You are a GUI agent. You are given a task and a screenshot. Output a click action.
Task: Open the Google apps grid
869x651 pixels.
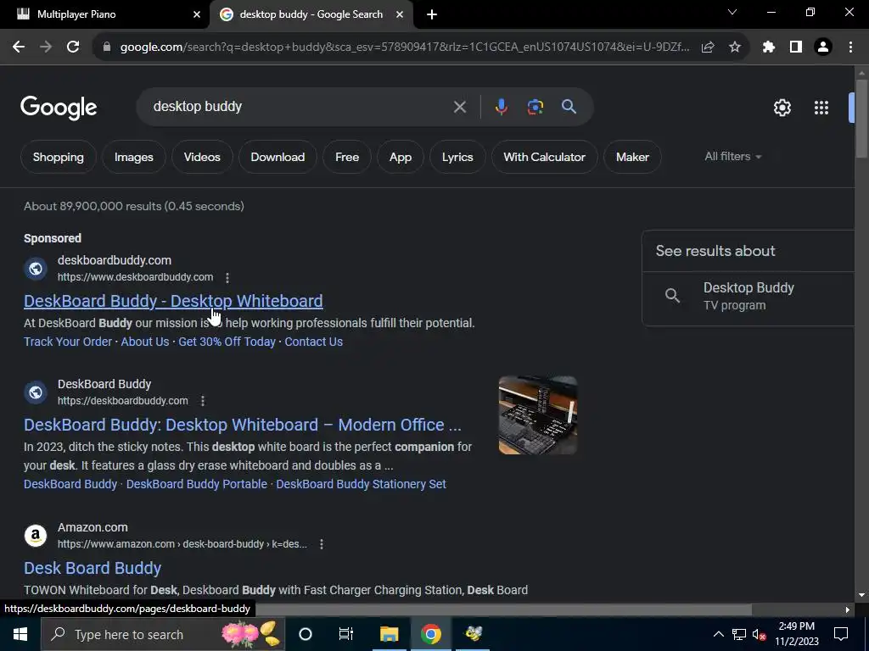[821, 108]
